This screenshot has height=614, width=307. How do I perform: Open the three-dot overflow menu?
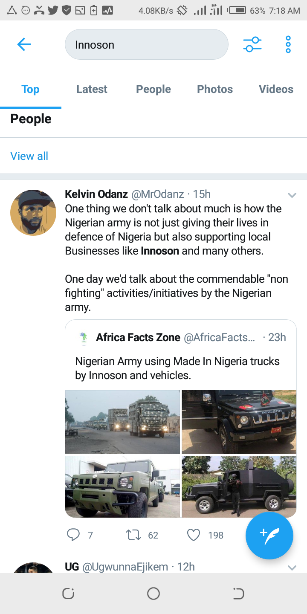tap(288, 44)
